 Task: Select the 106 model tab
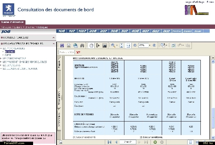(x=62, y=31)
